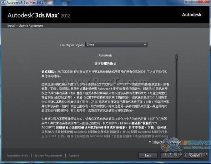This screenshot has width=211, height=164.
Task: Click the Back button
Action: coord(148,155)
